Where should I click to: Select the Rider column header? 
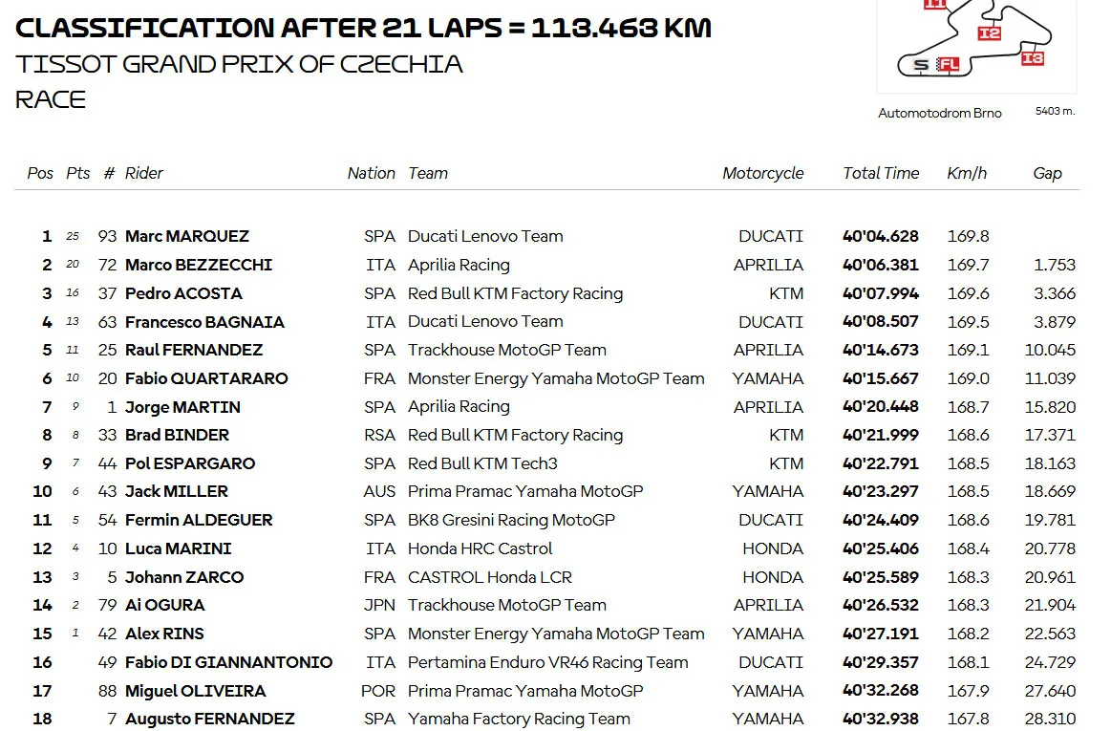[144, 173]
